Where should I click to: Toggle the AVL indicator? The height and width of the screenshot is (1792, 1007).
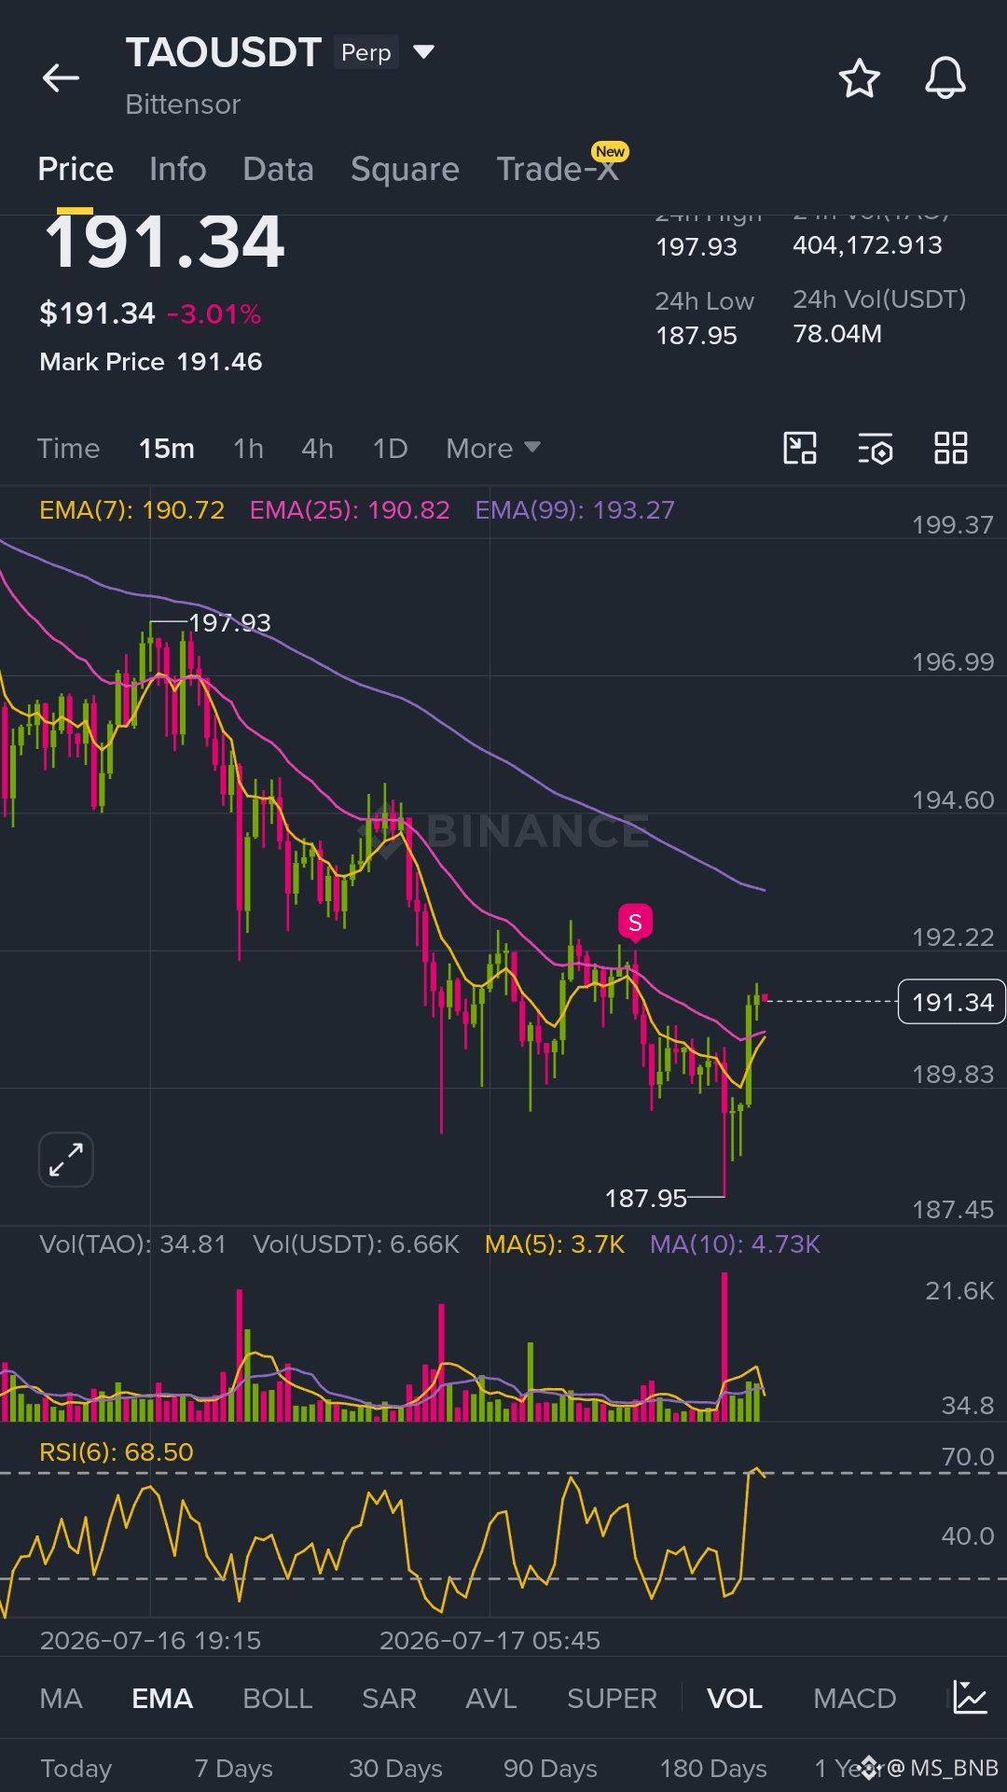[491, 1699]
